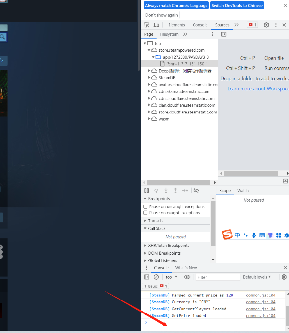Clear the console with the clear icon

[156, 277]
